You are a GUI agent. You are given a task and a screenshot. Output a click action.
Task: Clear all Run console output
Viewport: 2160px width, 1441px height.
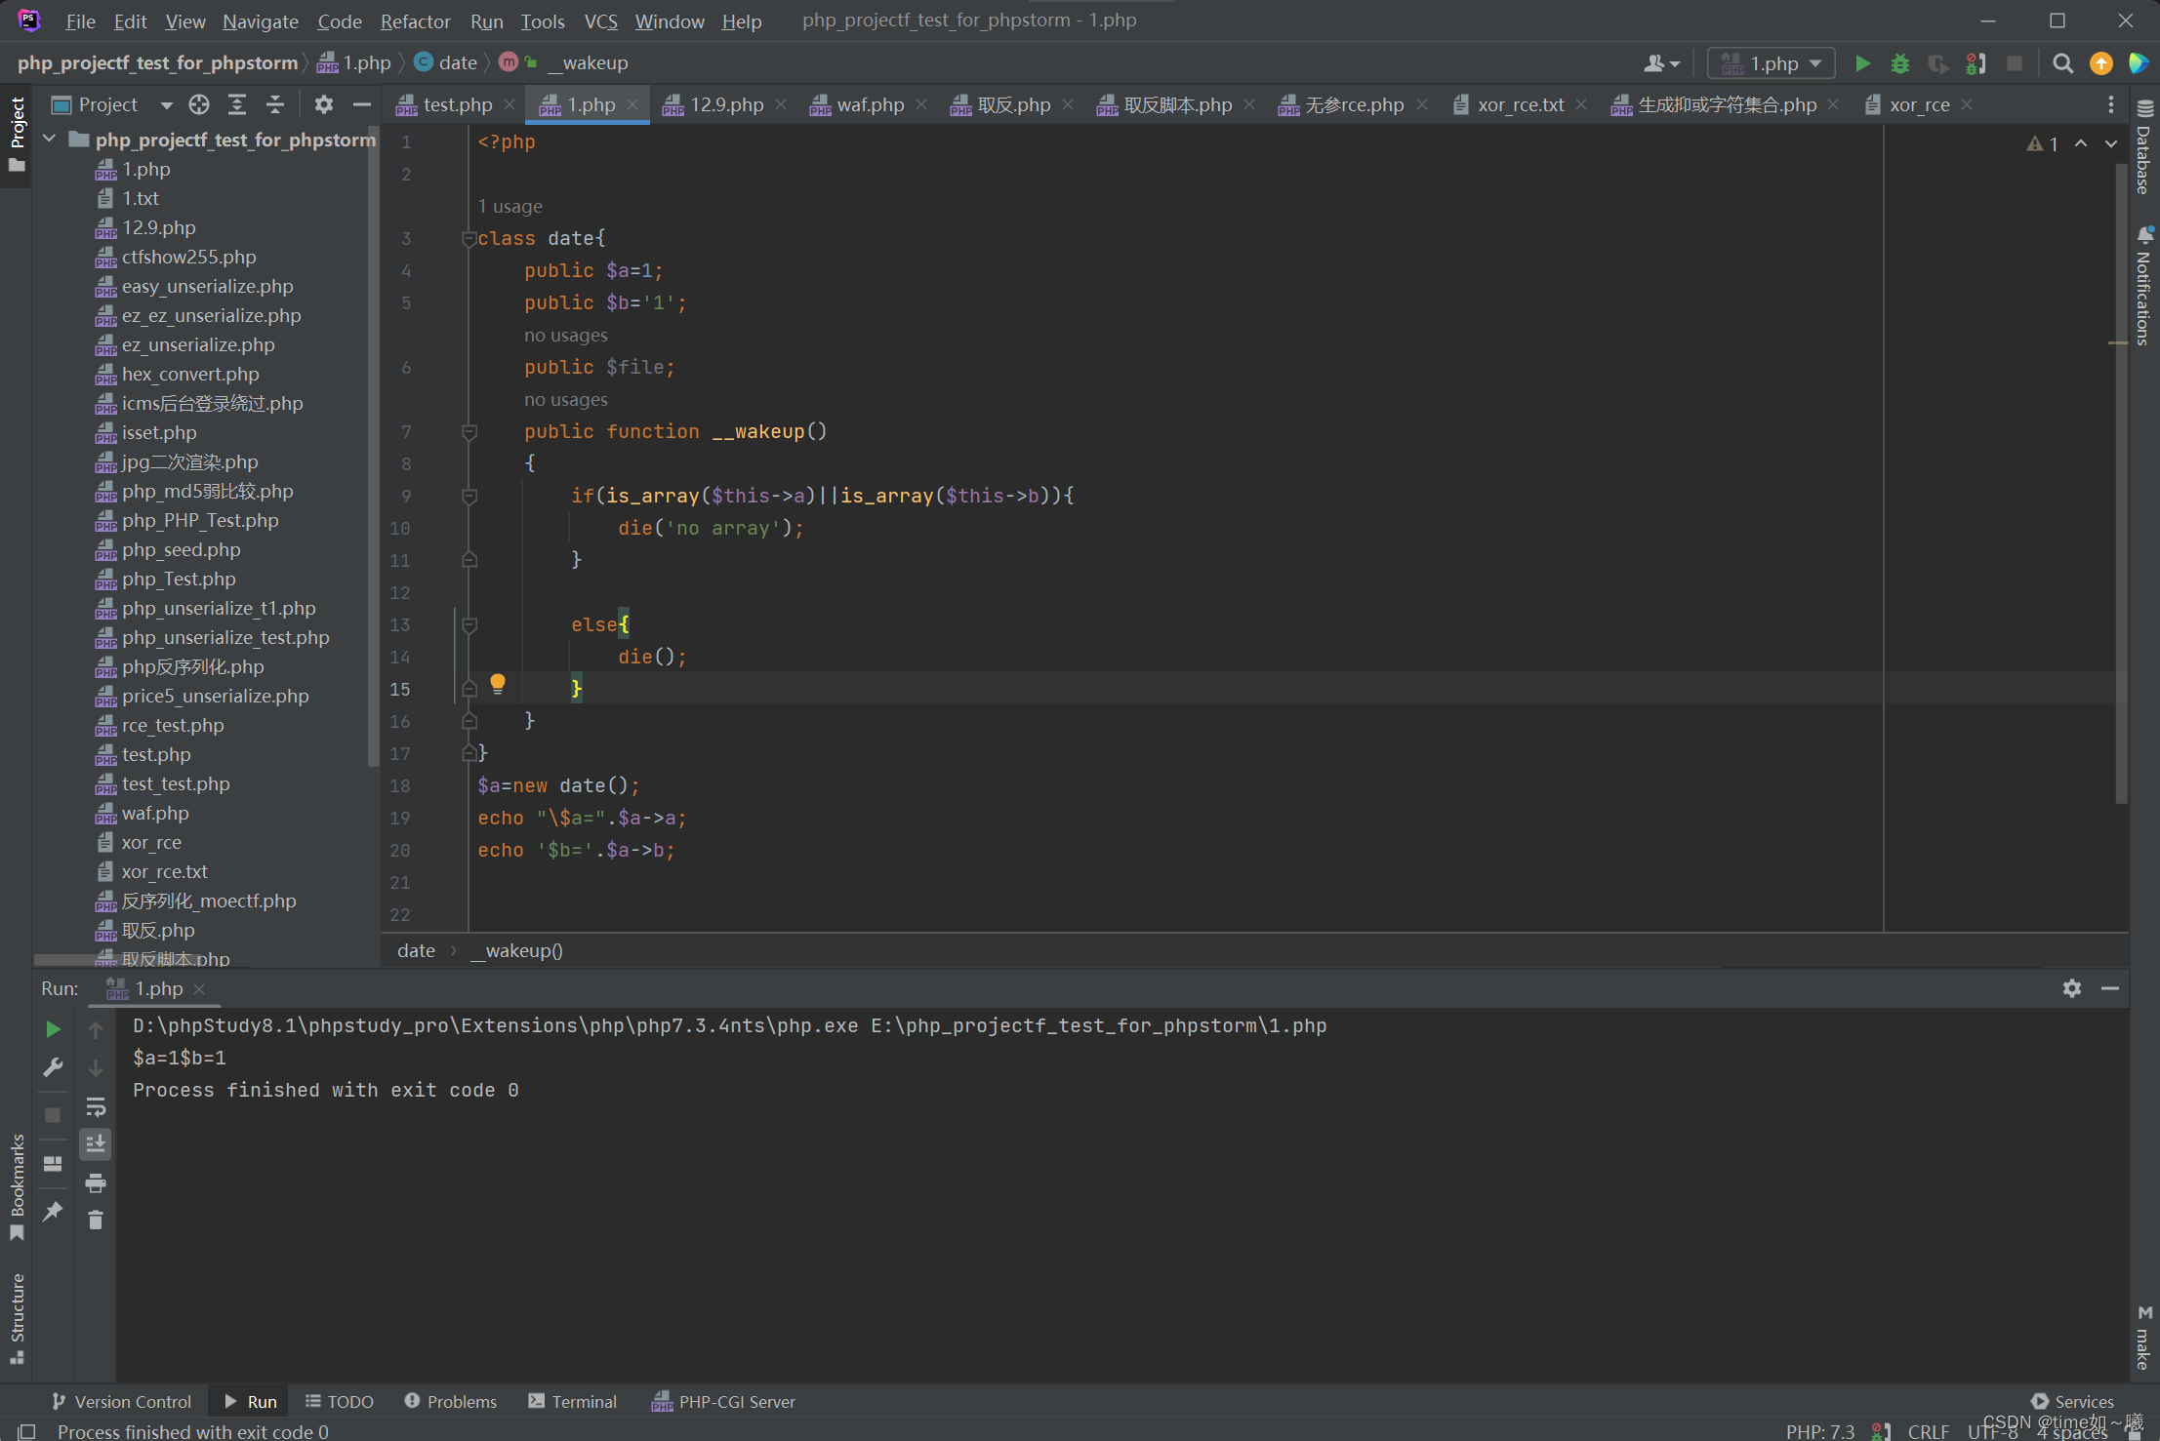pos(96,1221)
